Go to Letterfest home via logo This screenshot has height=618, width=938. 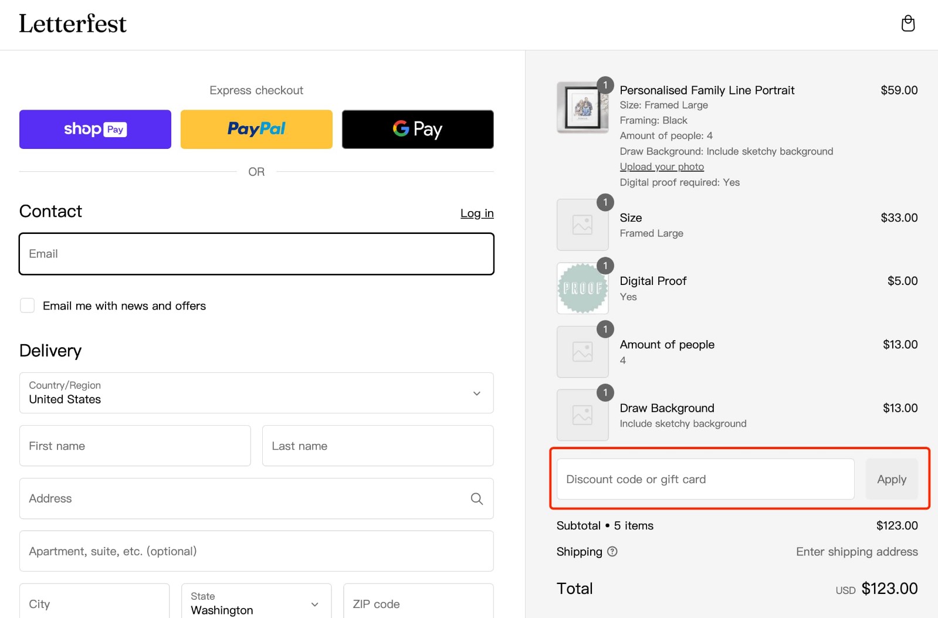click(x=73, y=24)
